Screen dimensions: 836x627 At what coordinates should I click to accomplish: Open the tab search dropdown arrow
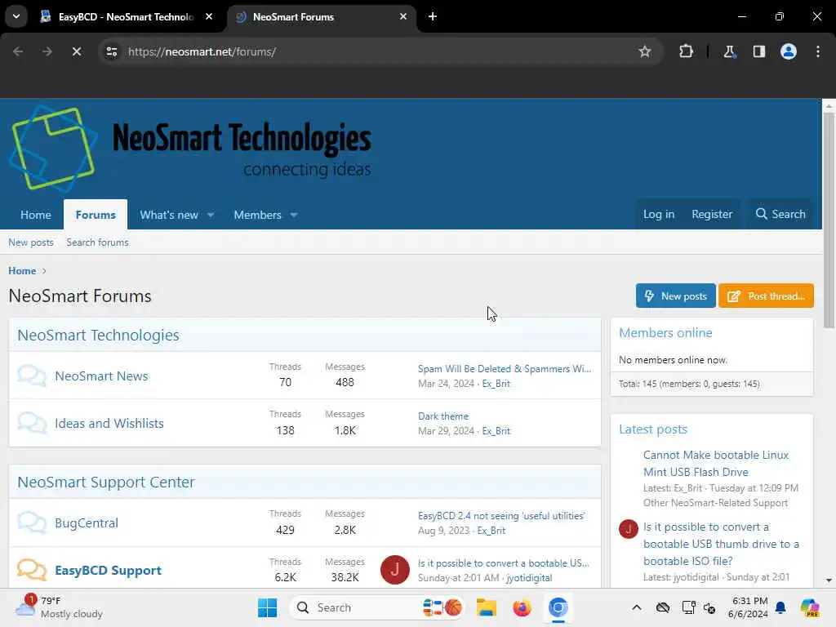tap(16, 16)
